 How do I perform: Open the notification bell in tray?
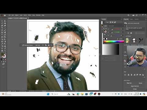coord(141,94)
